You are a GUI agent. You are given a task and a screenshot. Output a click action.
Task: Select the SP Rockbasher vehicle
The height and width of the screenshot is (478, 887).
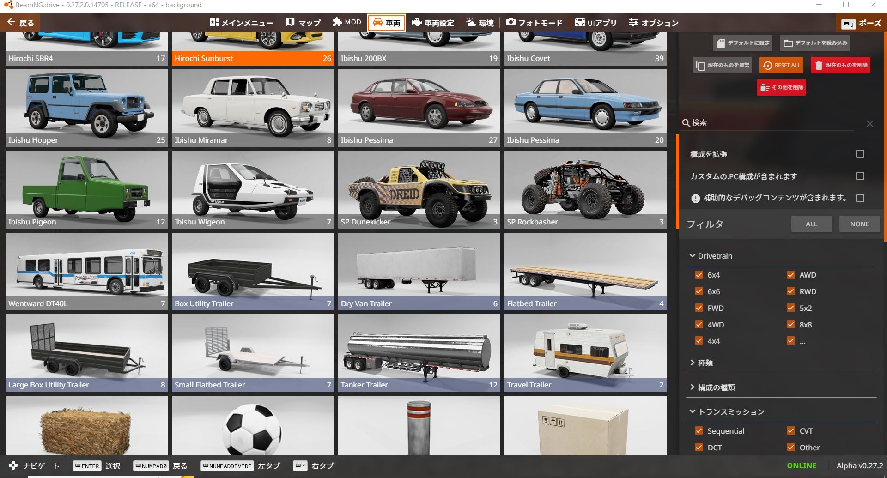(585, 190)
